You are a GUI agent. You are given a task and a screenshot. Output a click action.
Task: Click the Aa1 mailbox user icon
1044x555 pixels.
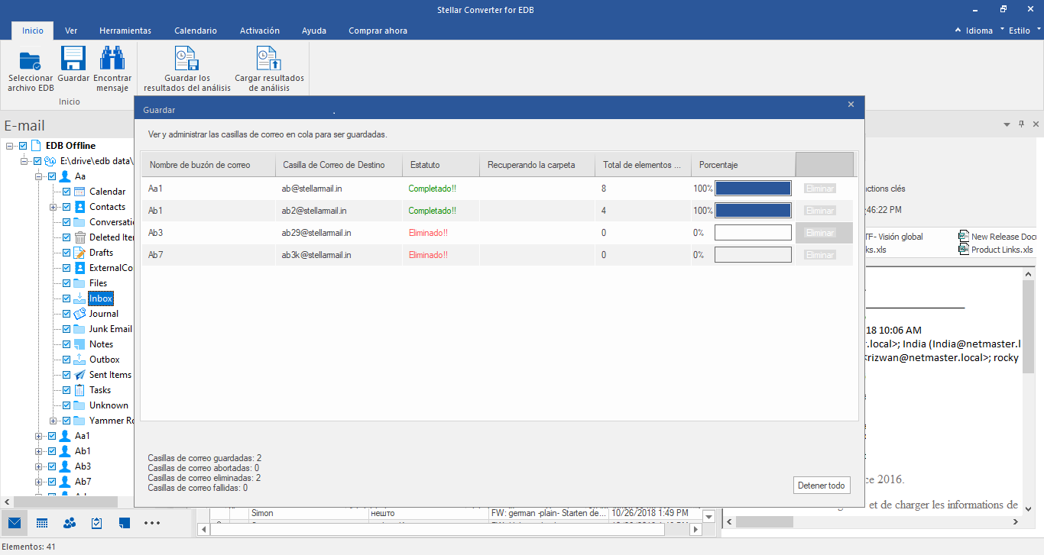click(65, 436)
